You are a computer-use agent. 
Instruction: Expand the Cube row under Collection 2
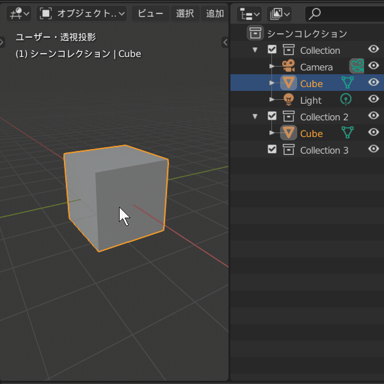[271, 132]
